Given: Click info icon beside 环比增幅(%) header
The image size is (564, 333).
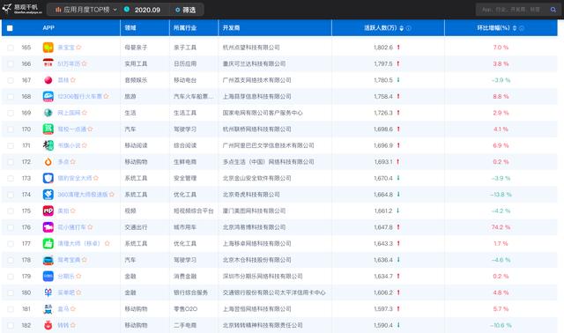Looking at the screenshot, I should pyautogui.click(x=522, y=28).
